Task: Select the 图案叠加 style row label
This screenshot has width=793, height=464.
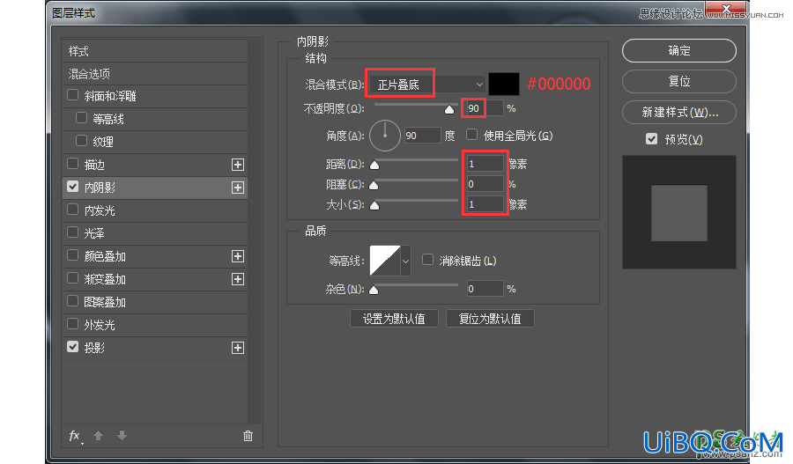Action: click(x=105, y=302)
